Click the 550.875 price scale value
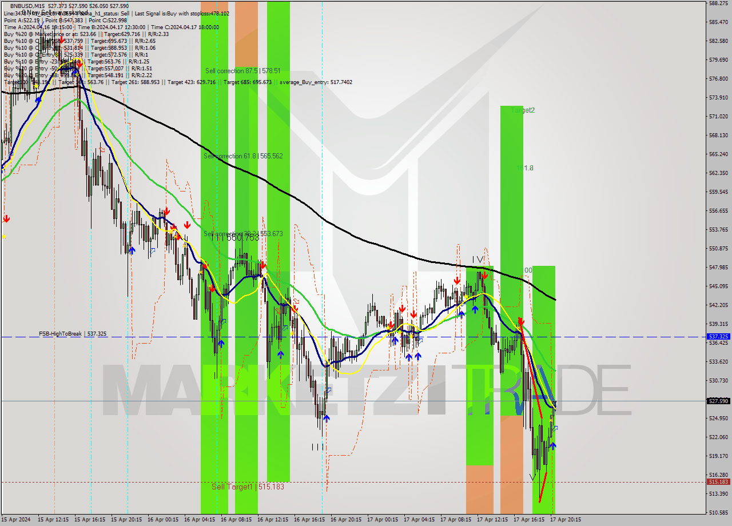 [718, 248]
